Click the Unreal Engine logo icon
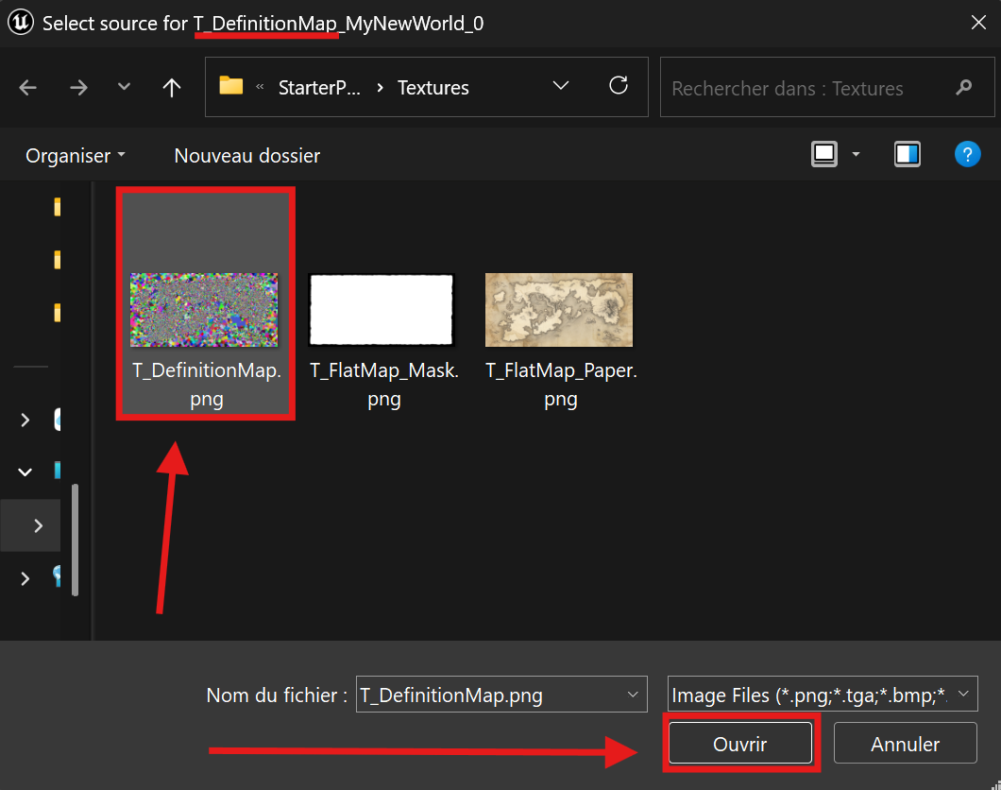 21,23
